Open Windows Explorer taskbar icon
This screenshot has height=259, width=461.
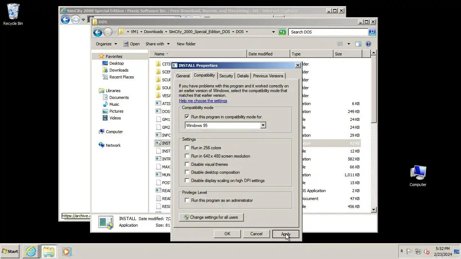click(48, 251)
